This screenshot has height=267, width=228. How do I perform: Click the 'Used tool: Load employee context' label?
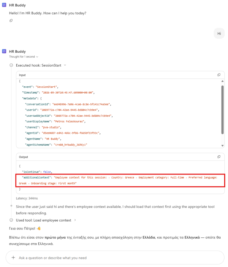[44, 220]
